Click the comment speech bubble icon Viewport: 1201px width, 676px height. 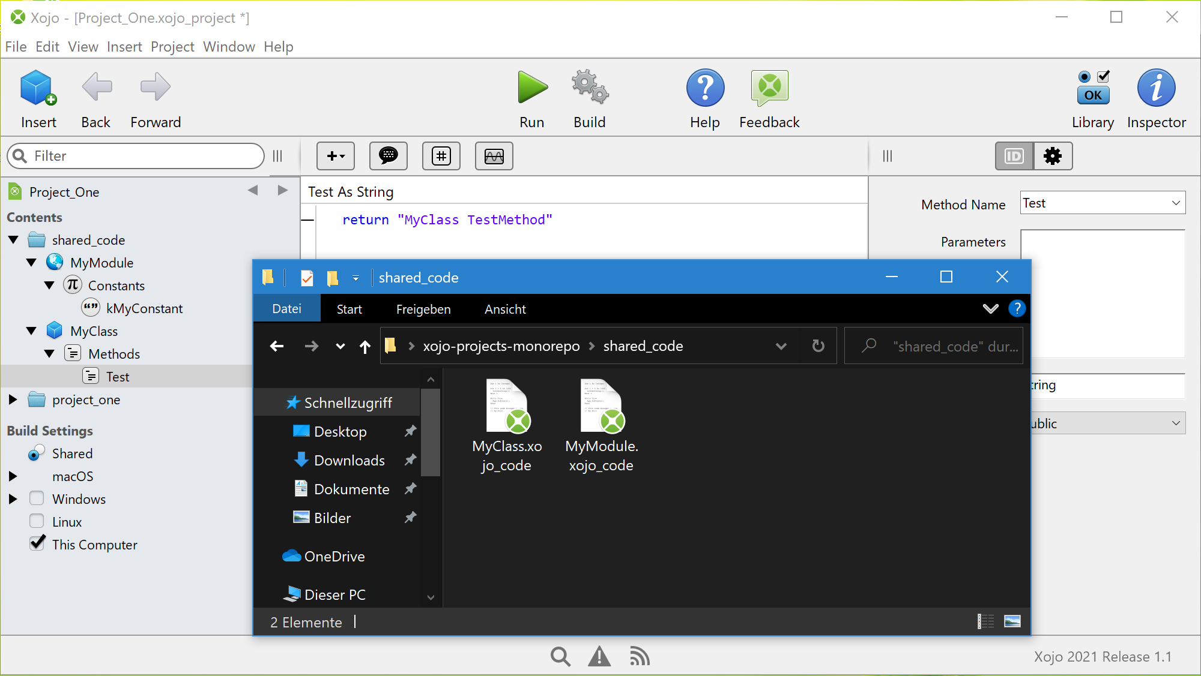[389, 156]
